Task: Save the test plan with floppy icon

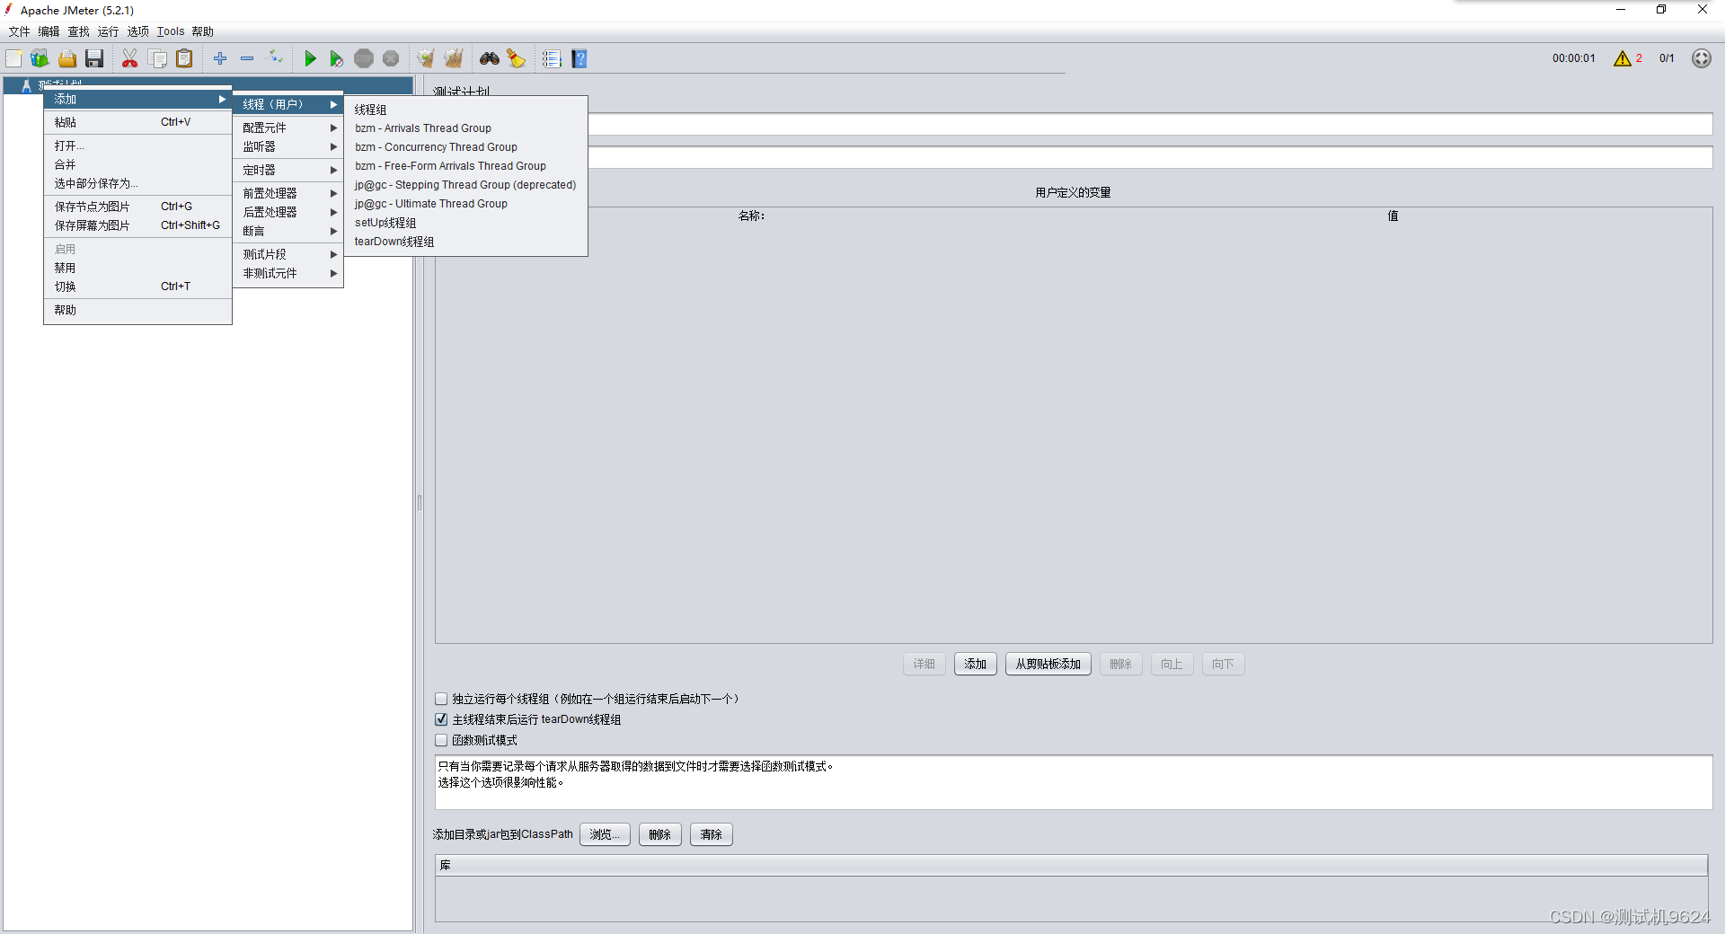Action: [94, 58]
